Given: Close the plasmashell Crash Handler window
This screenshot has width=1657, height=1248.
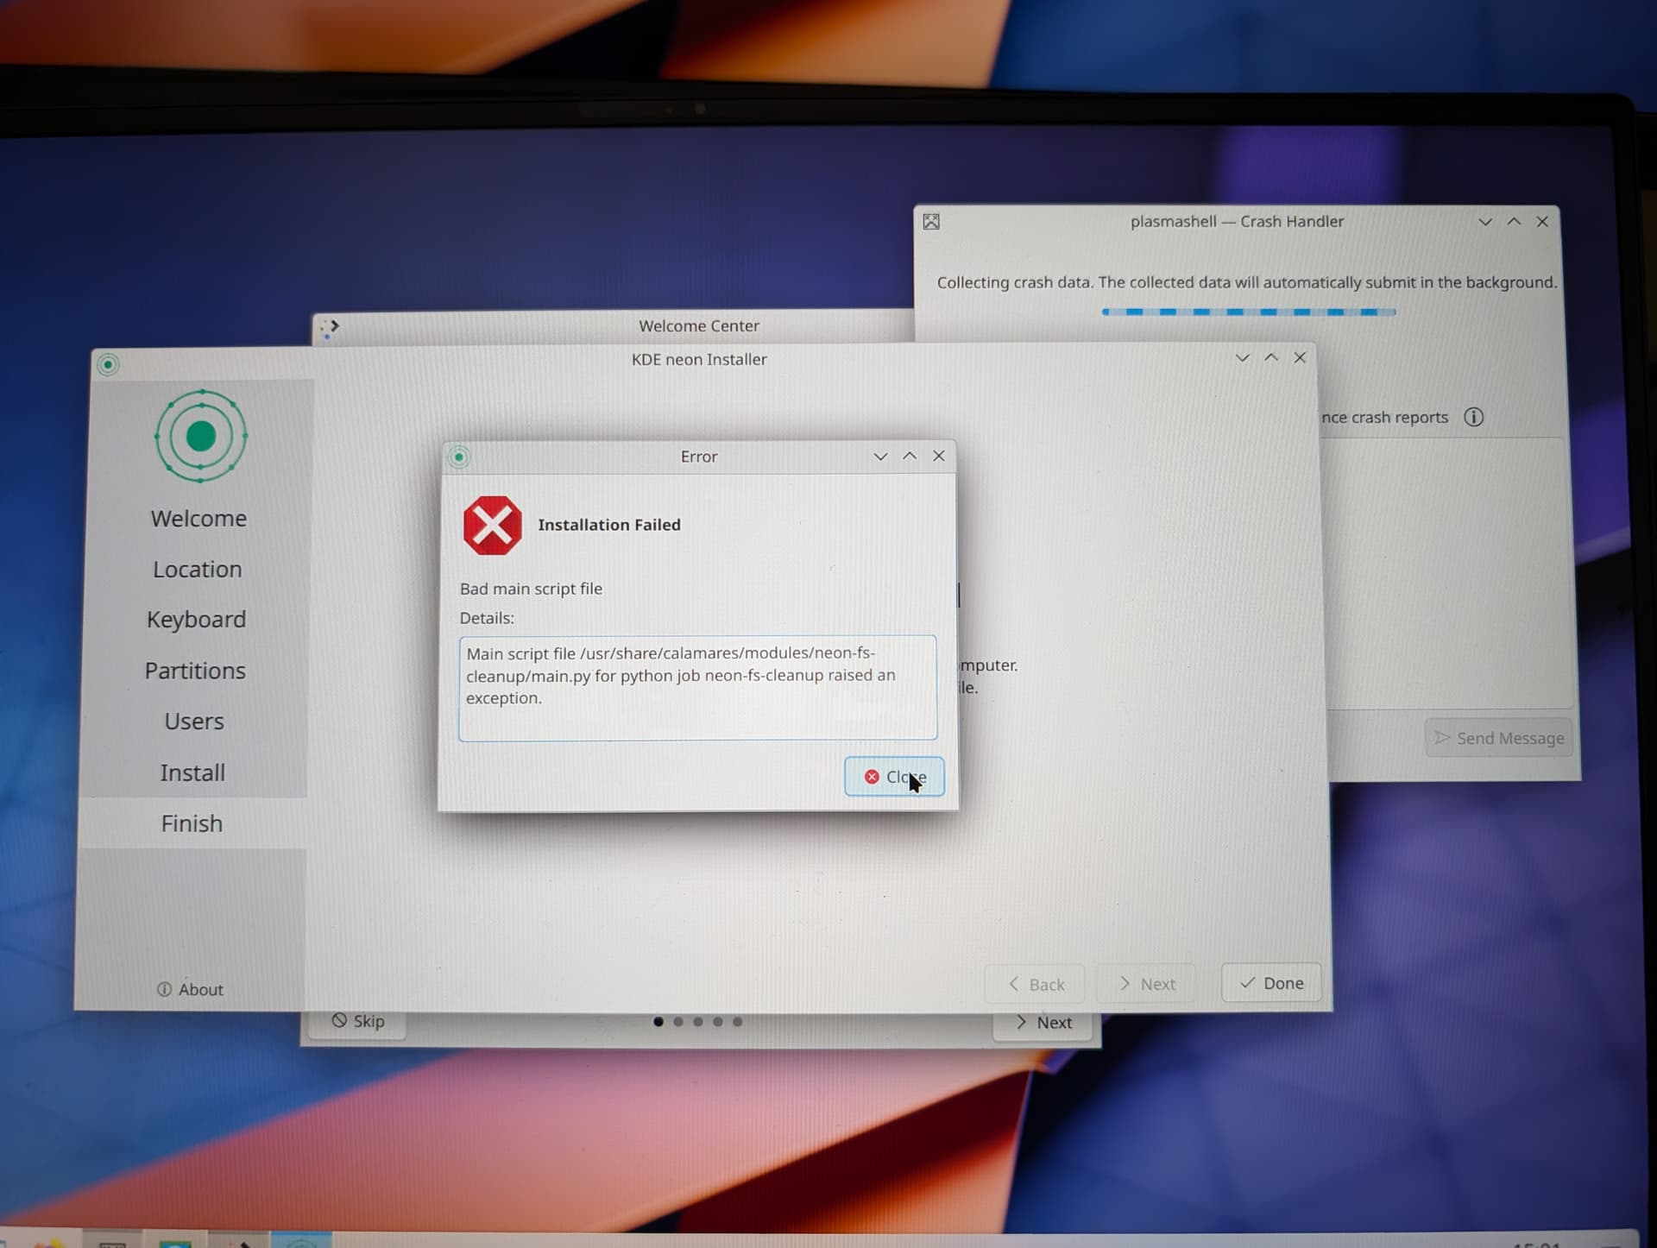Looking at the screenshot, I should click(1542, 222).
